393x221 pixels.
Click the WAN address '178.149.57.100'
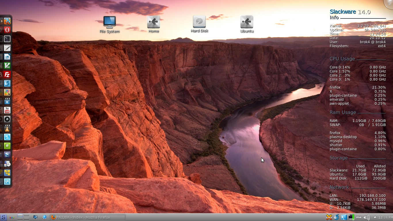coord(371,200)
